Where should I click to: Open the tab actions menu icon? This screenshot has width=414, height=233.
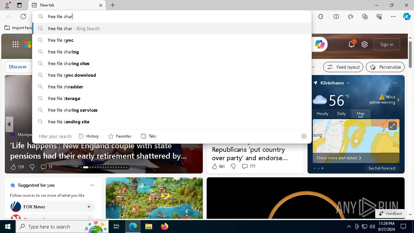point(19,5)
